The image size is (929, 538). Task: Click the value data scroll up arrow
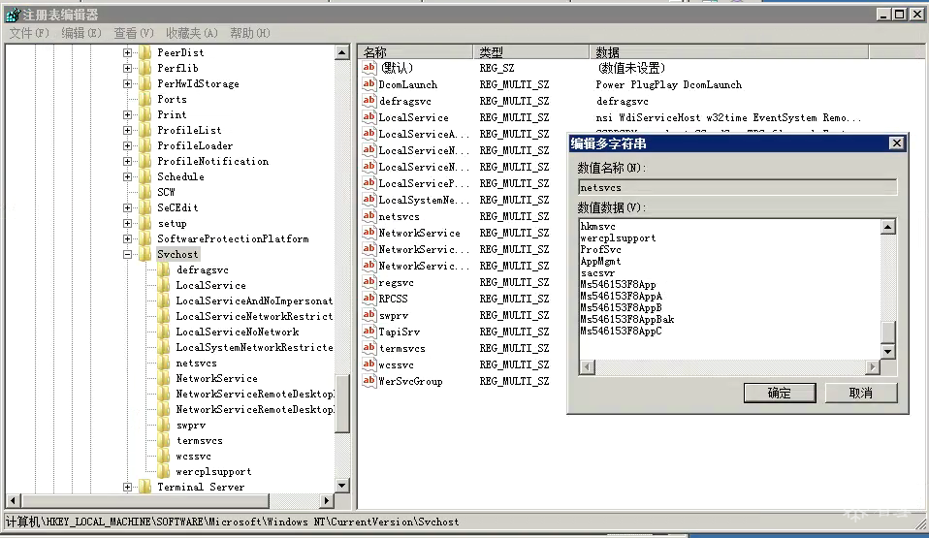[887, 227]
